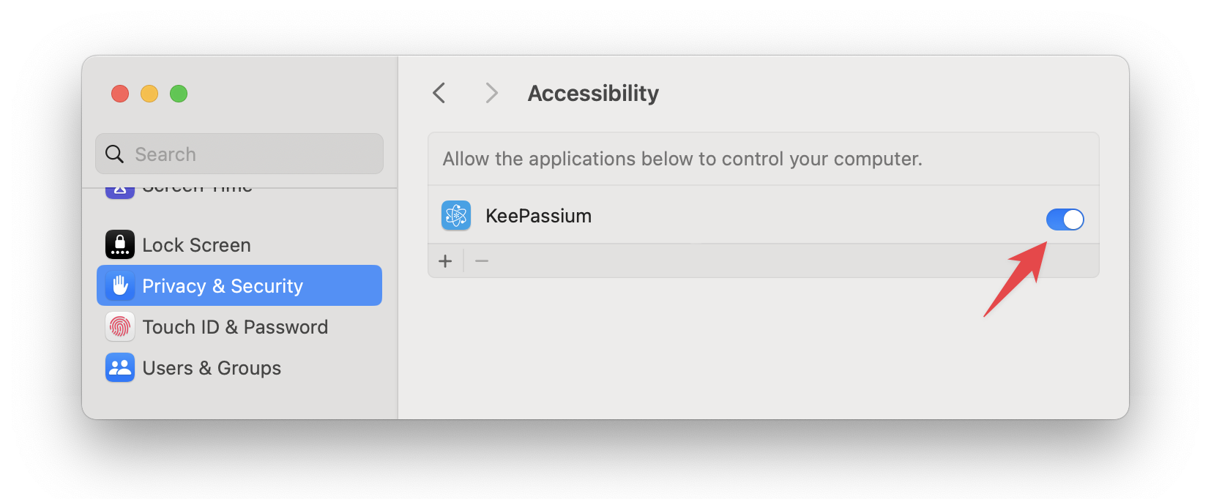The width and height of the screenshot is (1211, 499).
Task: Click the KeePassium app icon
Action: (455, 215)
